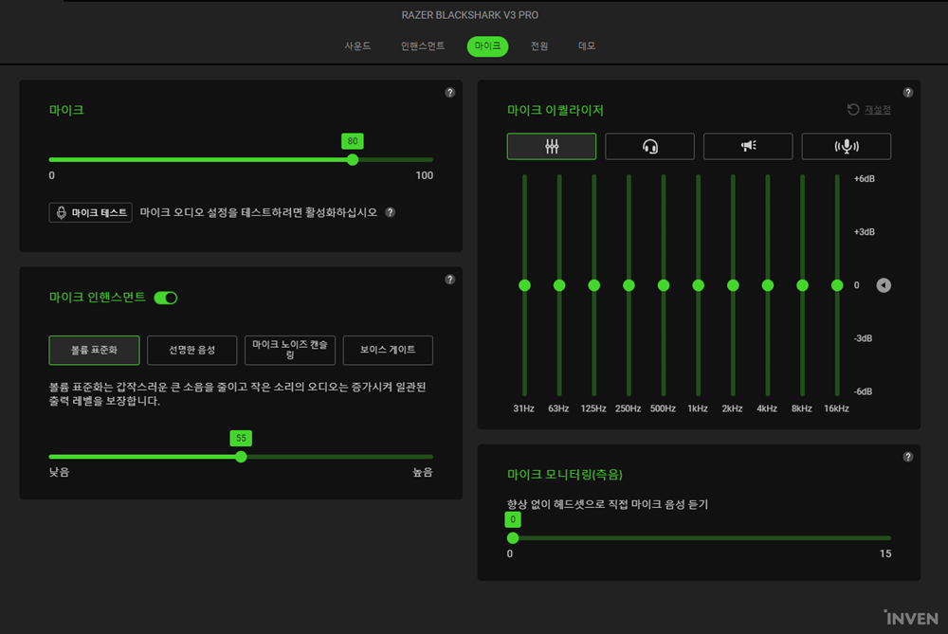Click the 16kHz equalizer band handle

point(837,285)
